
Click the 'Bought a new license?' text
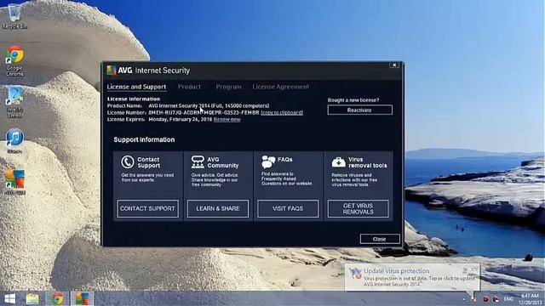click(x=353, y=100)
